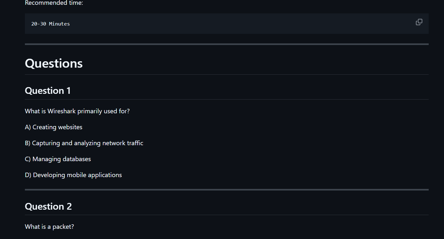The height and width of the screenshot is (239, 444).
Task: Copy the recommended time code block
Action: [419, 22]
